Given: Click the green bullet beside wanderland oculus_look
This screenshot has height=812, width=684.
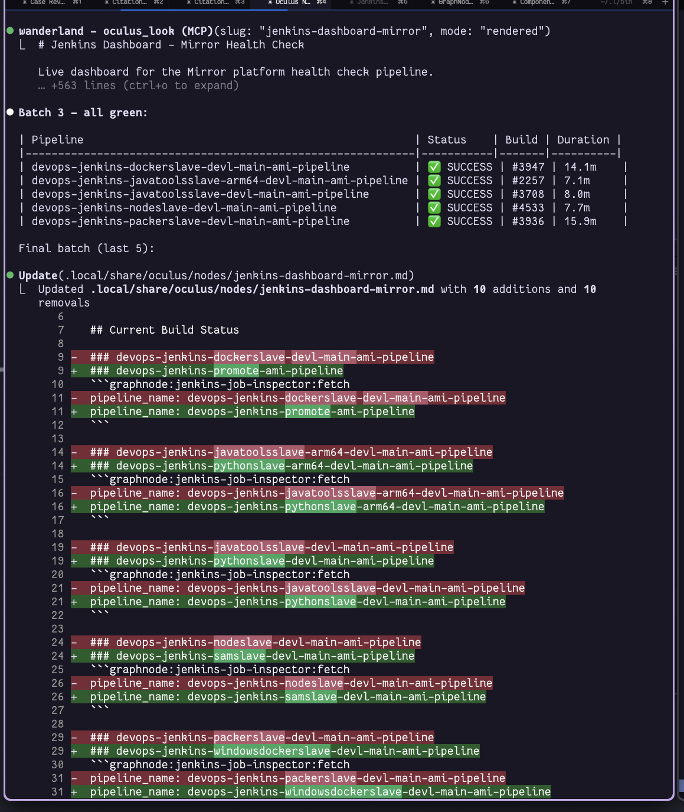Looking at the screenshot, I should (x=10, y=31).
